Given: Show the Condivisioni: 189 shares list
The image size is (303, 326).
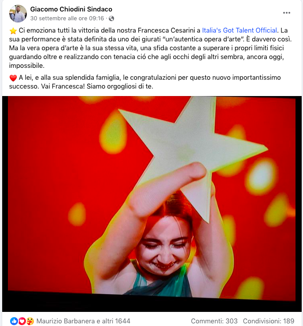Looking at the screenshot, I should coord(269,321).
